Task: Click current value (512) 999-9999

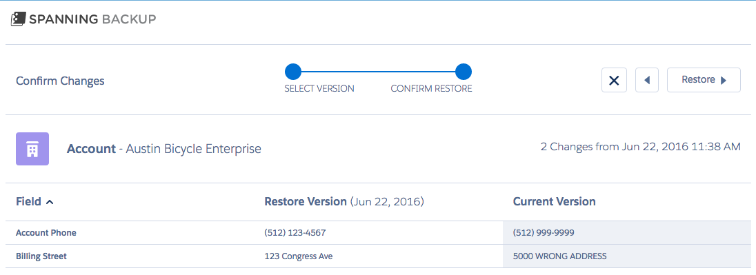Action: pyautogui.click(x=544, y=233)
